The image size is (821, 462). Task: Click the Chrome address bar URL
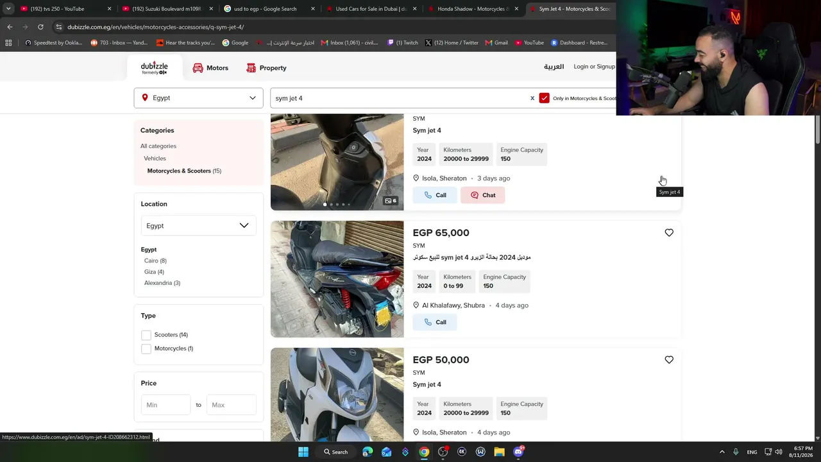(x=156, y=27)
